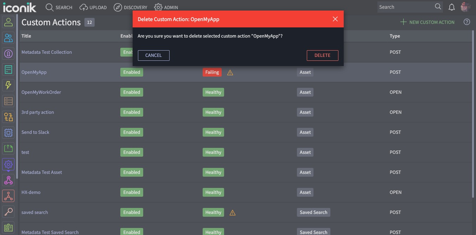
Task: Click the warning triangle on the saved search row
Action: 232,213
